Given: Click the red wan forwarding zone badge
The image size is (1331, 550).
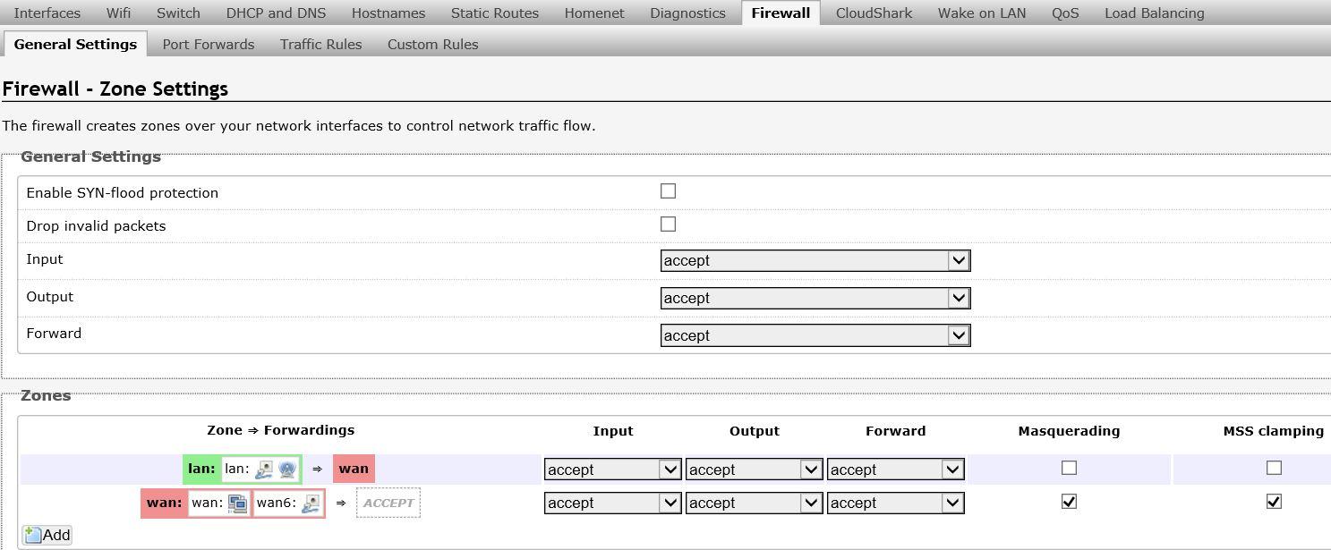Looking at the screenshot, I should [354, 469].
